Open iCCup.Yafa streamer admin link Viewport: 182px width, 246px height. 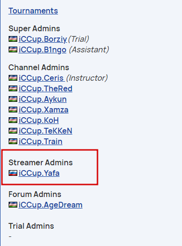[x=39, y=173]
